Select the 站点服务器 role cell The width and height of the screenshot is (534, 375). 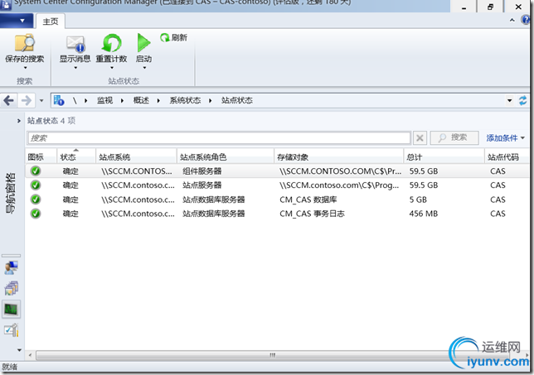click(202, 185)
